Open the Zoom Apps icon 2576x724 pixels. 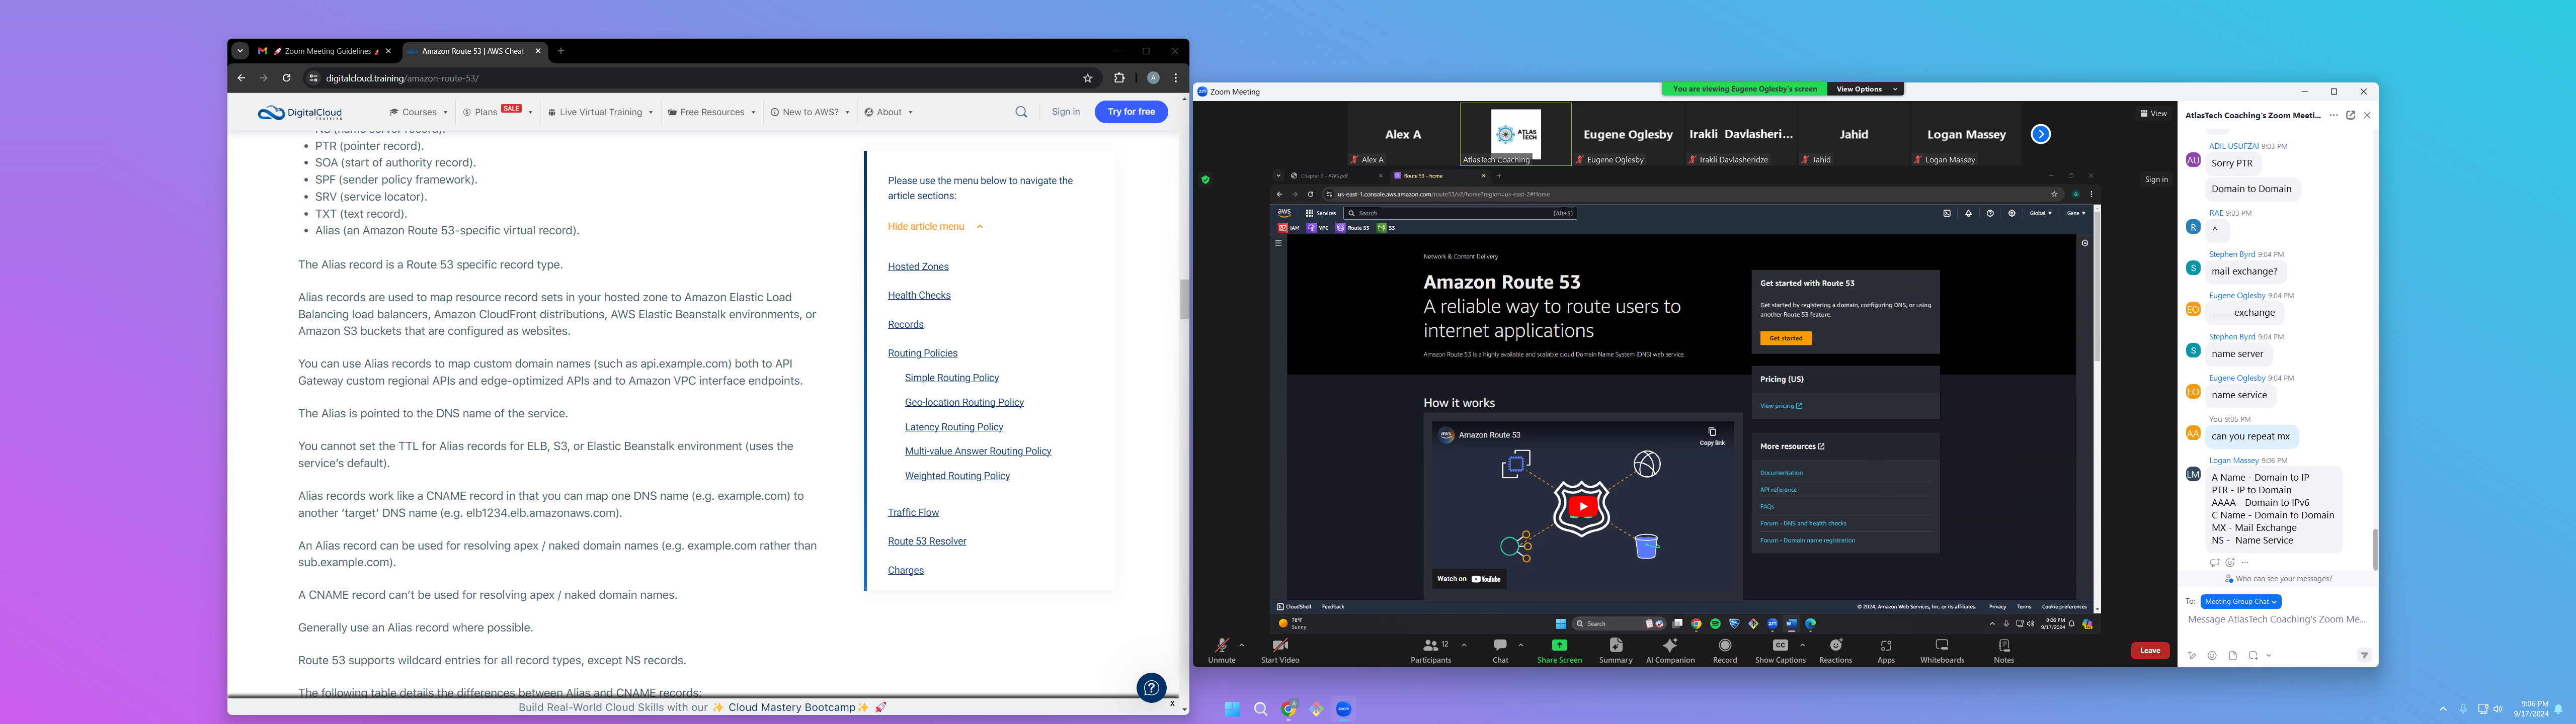1886,646
